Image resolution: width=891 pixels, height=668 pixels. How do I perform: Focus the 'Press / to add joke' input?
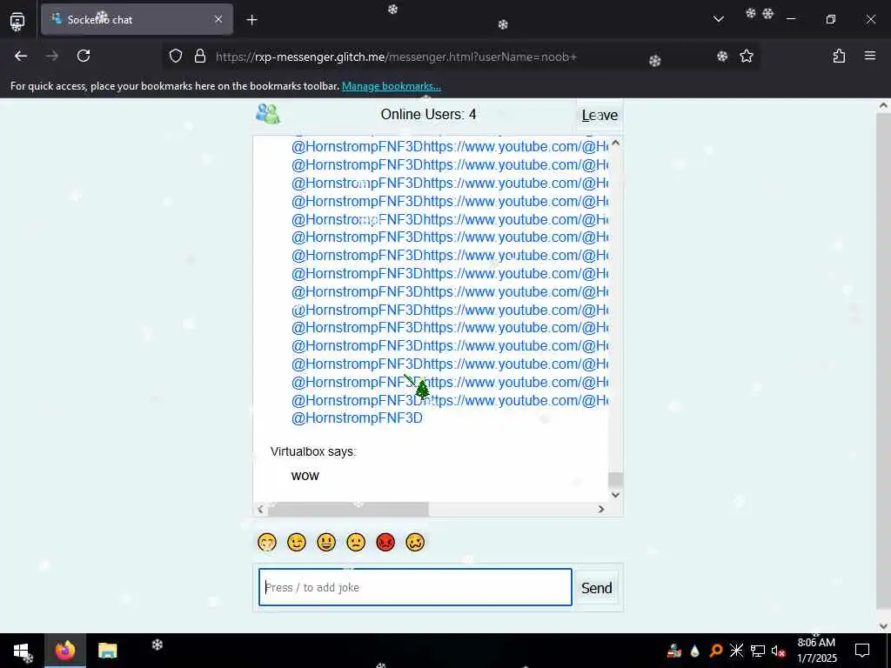click(415, 587)
